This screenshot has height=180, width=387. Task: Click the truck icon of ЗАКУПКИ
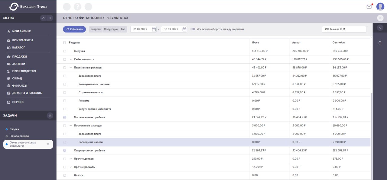(x=8, y=64)
